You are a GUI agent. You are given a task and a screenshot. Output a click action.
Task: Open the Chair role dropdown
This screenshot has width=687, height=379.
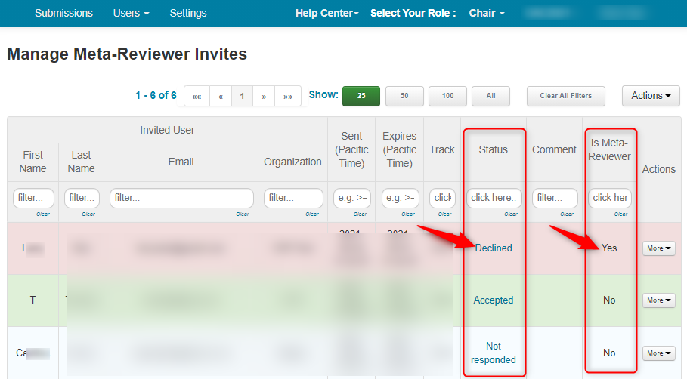[486, 13]
